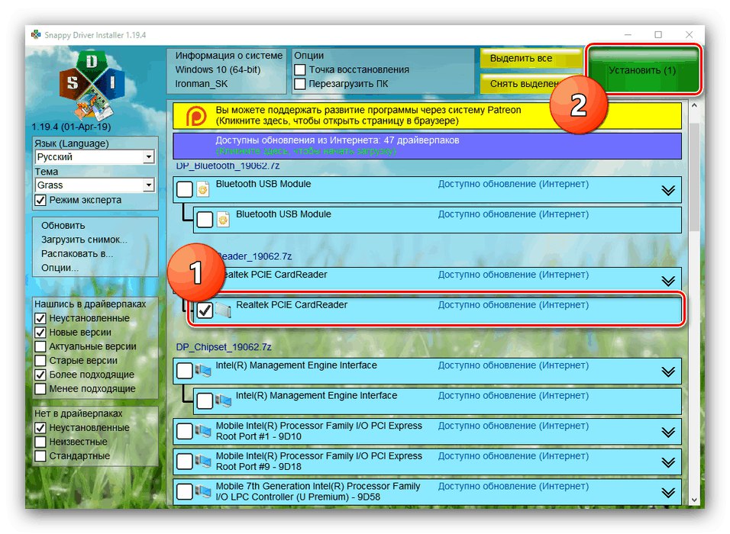The width and height of the screenshot is (730, 534).
Task: Click the Выделить все button
Action: tap(531, 59)
